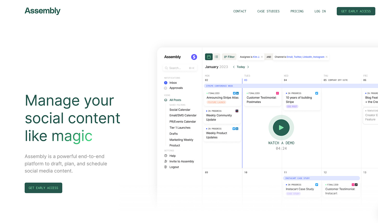Image resolution: width=378 pixels, height=223 pixels.
Task: Click LinkedIn icon on Stripe Atlas card
Action: coord(237,93)
